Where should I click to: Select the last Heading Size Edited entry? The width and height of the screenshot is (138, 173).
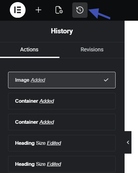click(62, 164)
